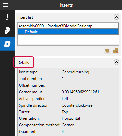Viewport: 122px width, 136px height.
Task: Select the Default insert row
Action: click(68, 32)
